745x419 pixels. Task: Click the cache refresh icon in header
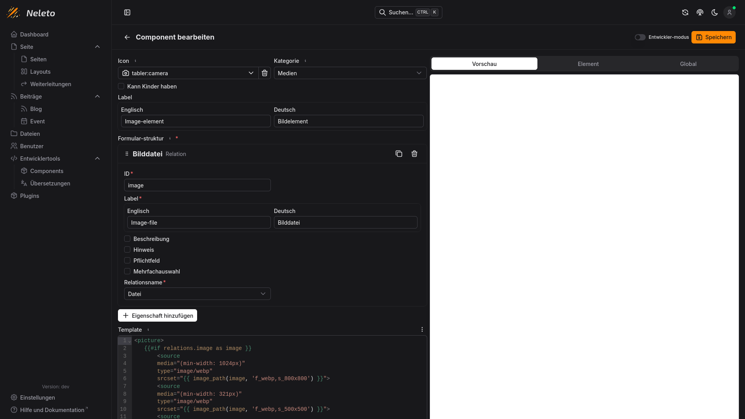[x=685, y=12]
